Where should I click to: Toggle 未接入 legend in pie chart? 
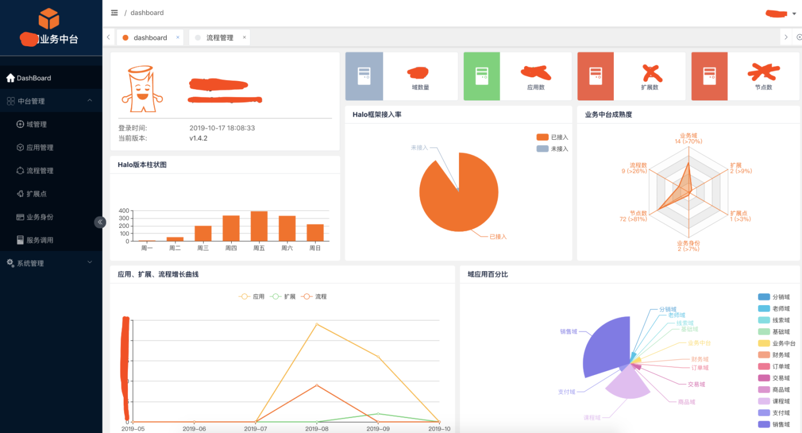point(542,149)
